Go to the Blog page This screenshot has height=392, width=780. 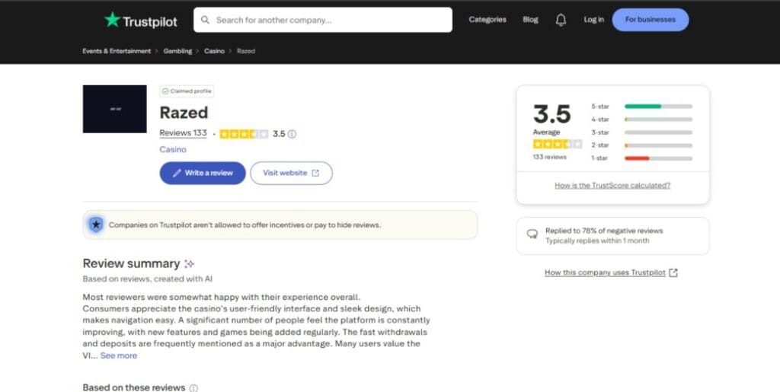530,20
